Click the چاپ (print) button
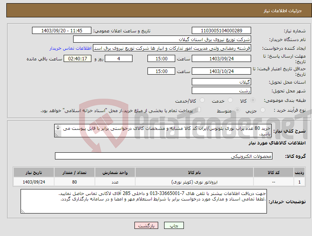312x236 pixels. tap(174, 225)
